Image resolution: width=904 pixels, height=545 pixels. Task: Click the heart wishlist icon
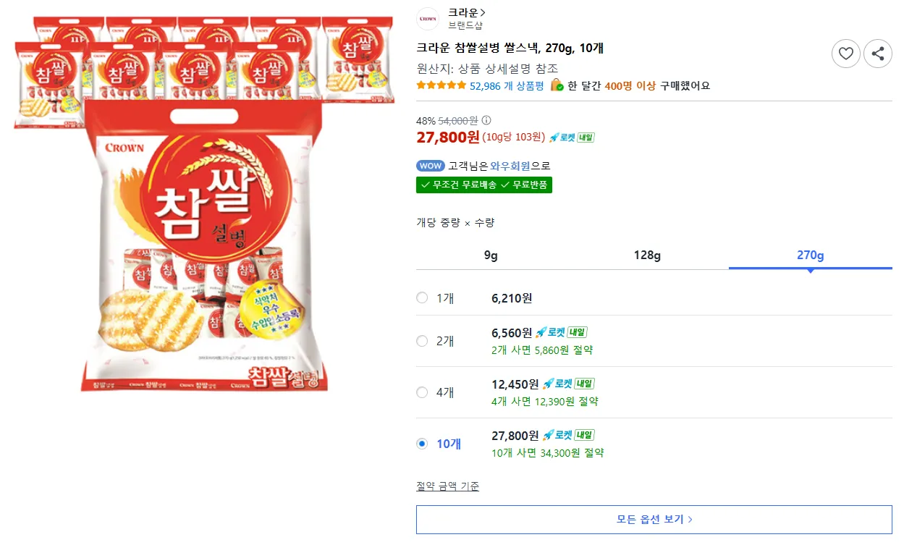pyautogui.click(x=845, y=54)
